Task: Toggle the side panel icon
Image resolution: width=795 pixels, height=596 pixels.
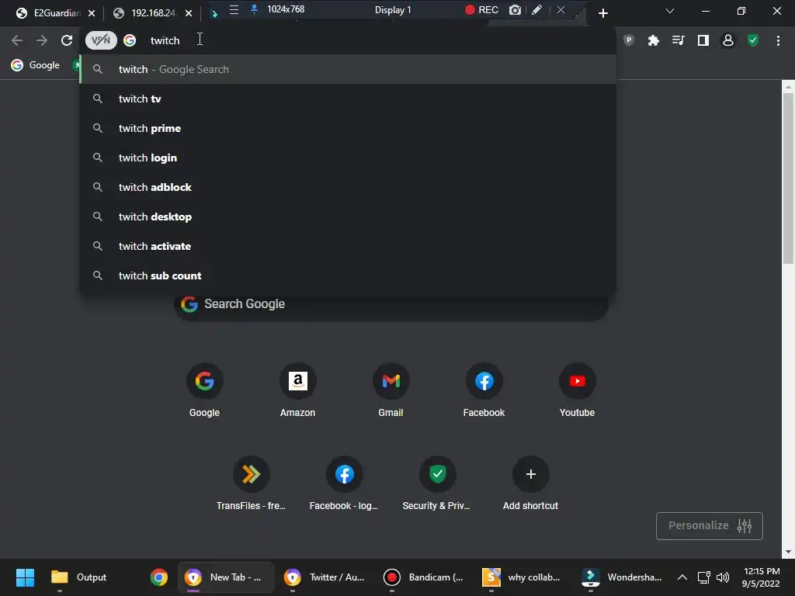Action: tap(703, 40)
